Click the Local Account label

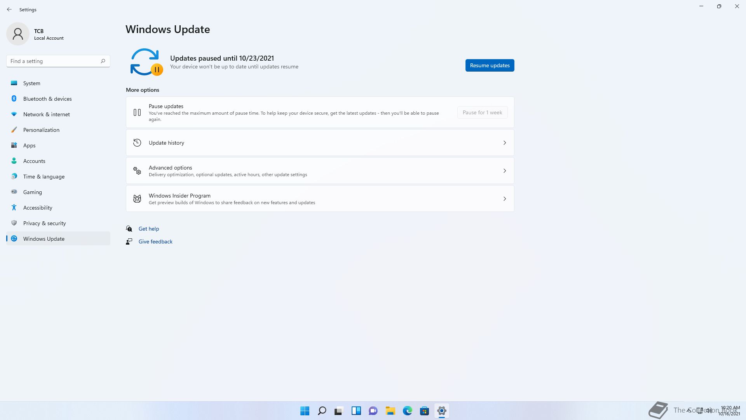[x=49, y=38]
